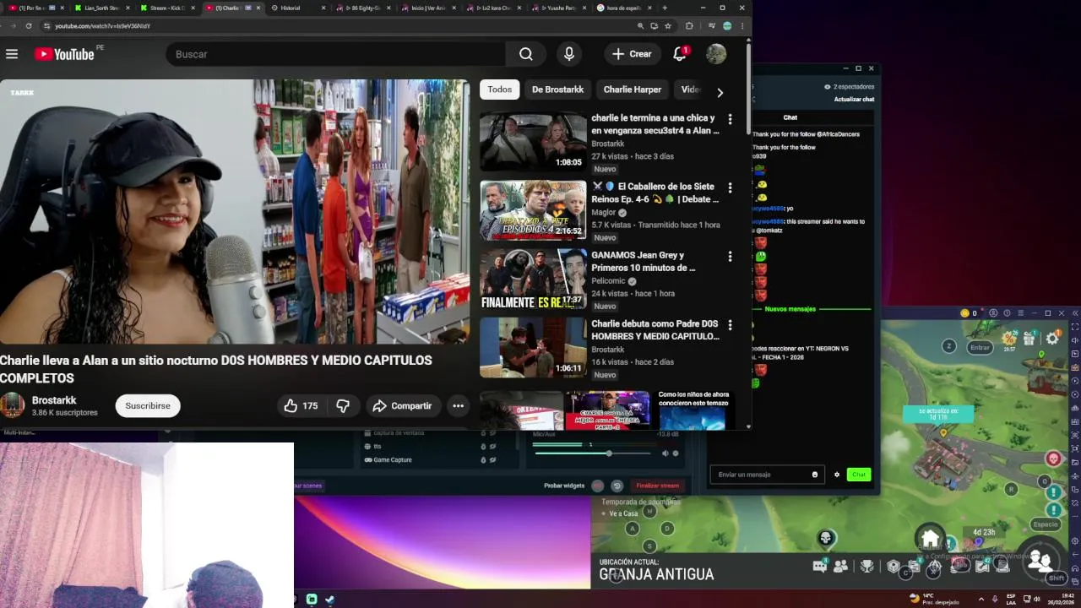Open chat settings gear beside the Chat button

point(837,475)
